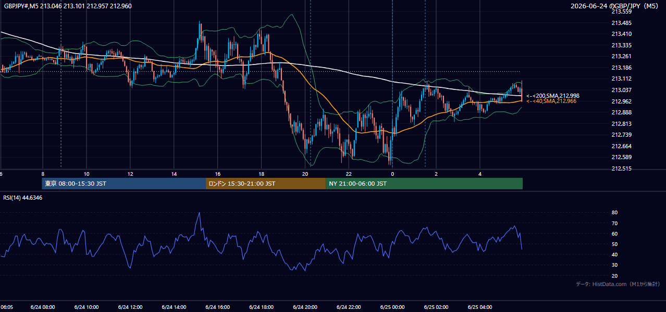Click price axis label 213.485
Image resolution: width=666 pixels, height=312 pixels.
621,23
